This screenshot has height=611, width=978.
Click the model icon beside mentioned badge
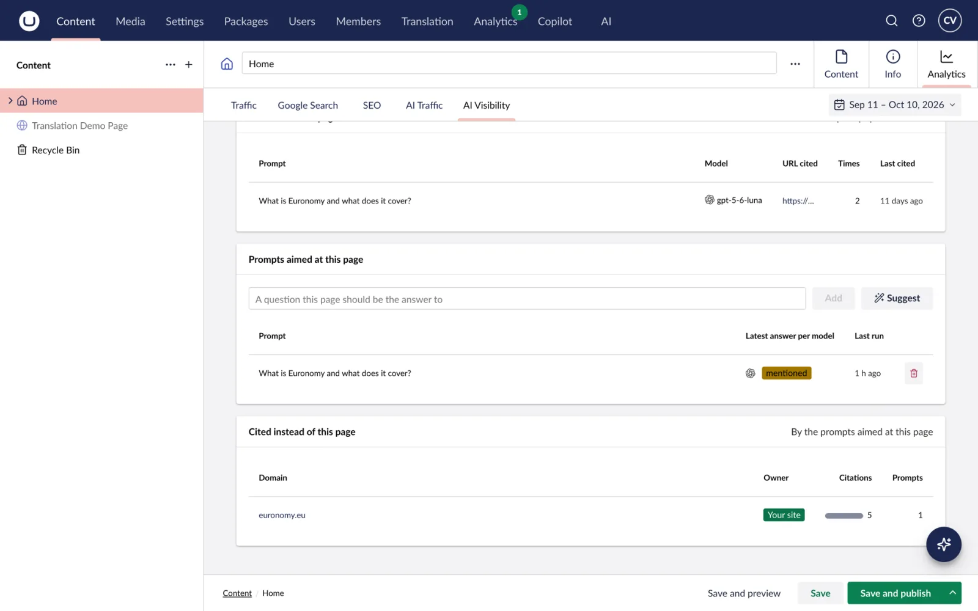(x=751, y=373)
